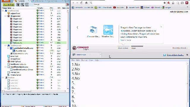Open the download item's dropdown arrow

[101, 54]
